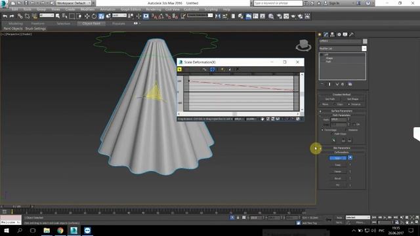Viewport: 420px width, 236px height.
Task: Click the Pick Shape arrow in Path Parameters
Action: click(334, 140)
